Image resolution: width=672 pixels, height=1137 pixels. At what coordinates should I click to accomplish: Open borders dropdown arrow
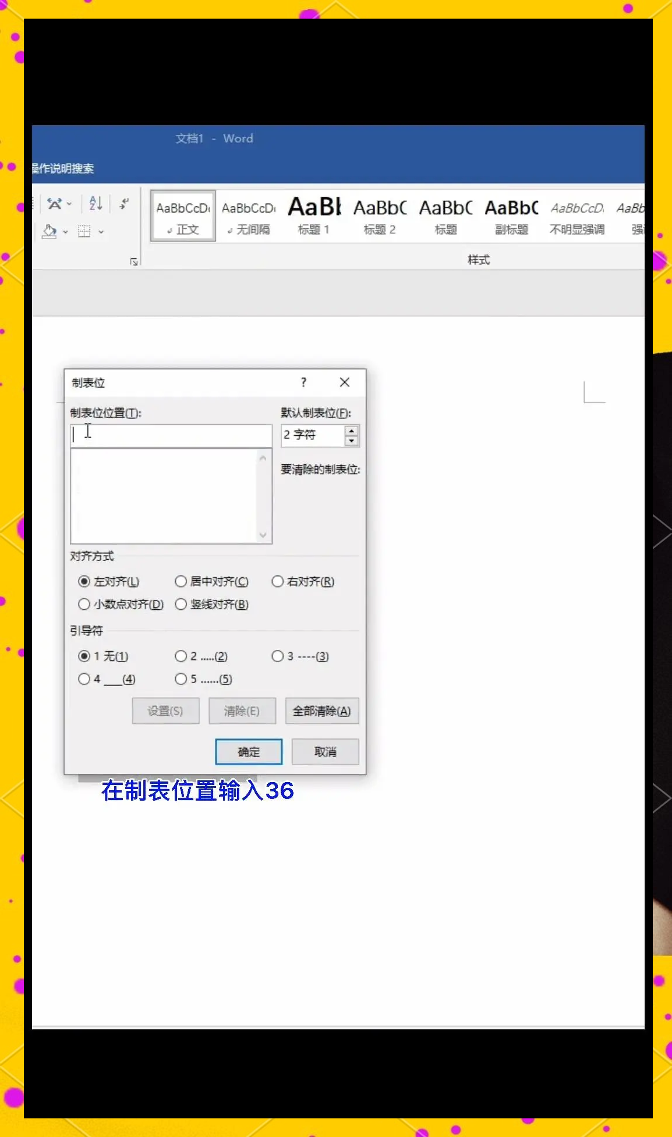point(101,232)
